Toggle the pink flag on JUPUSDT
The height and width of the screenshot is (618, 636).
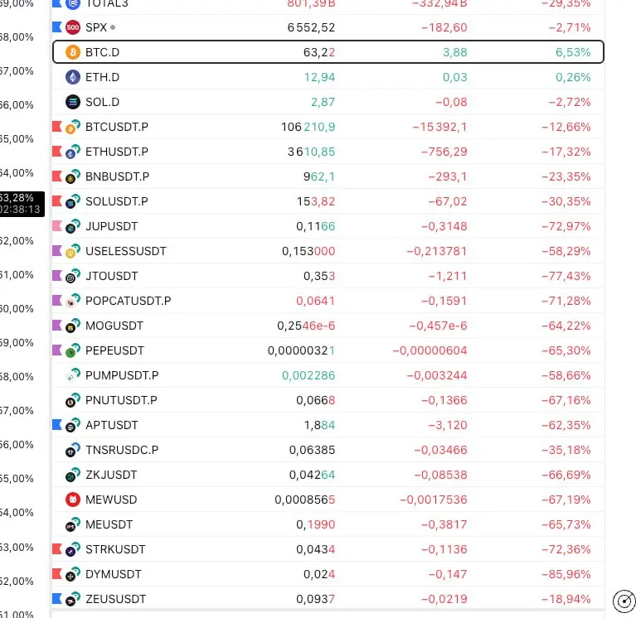(x=57, y=226)
